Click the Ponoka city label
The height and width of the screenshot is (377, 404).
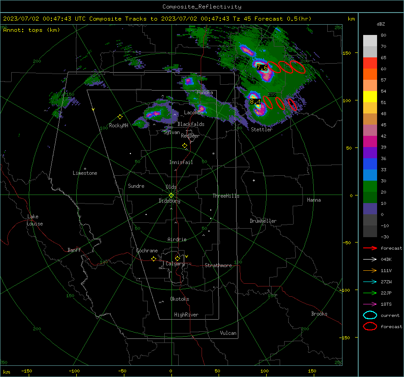(x=205, y=92)
